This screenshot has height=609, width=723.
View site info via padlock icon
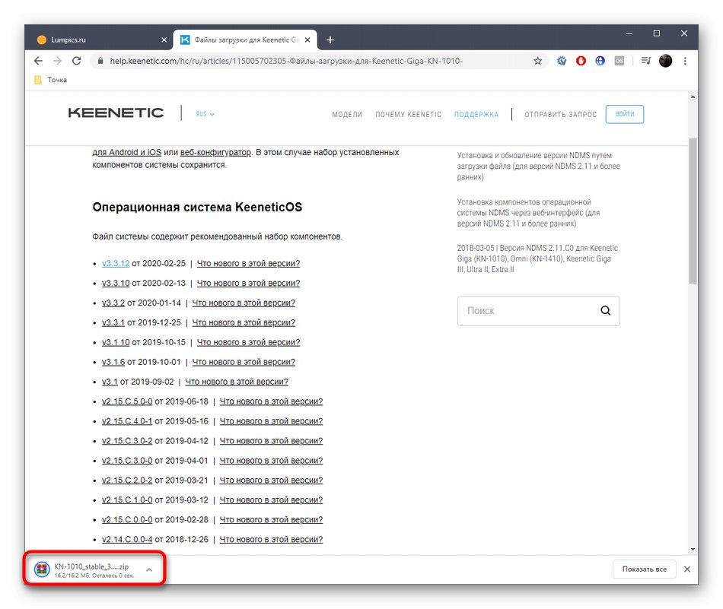100,61
